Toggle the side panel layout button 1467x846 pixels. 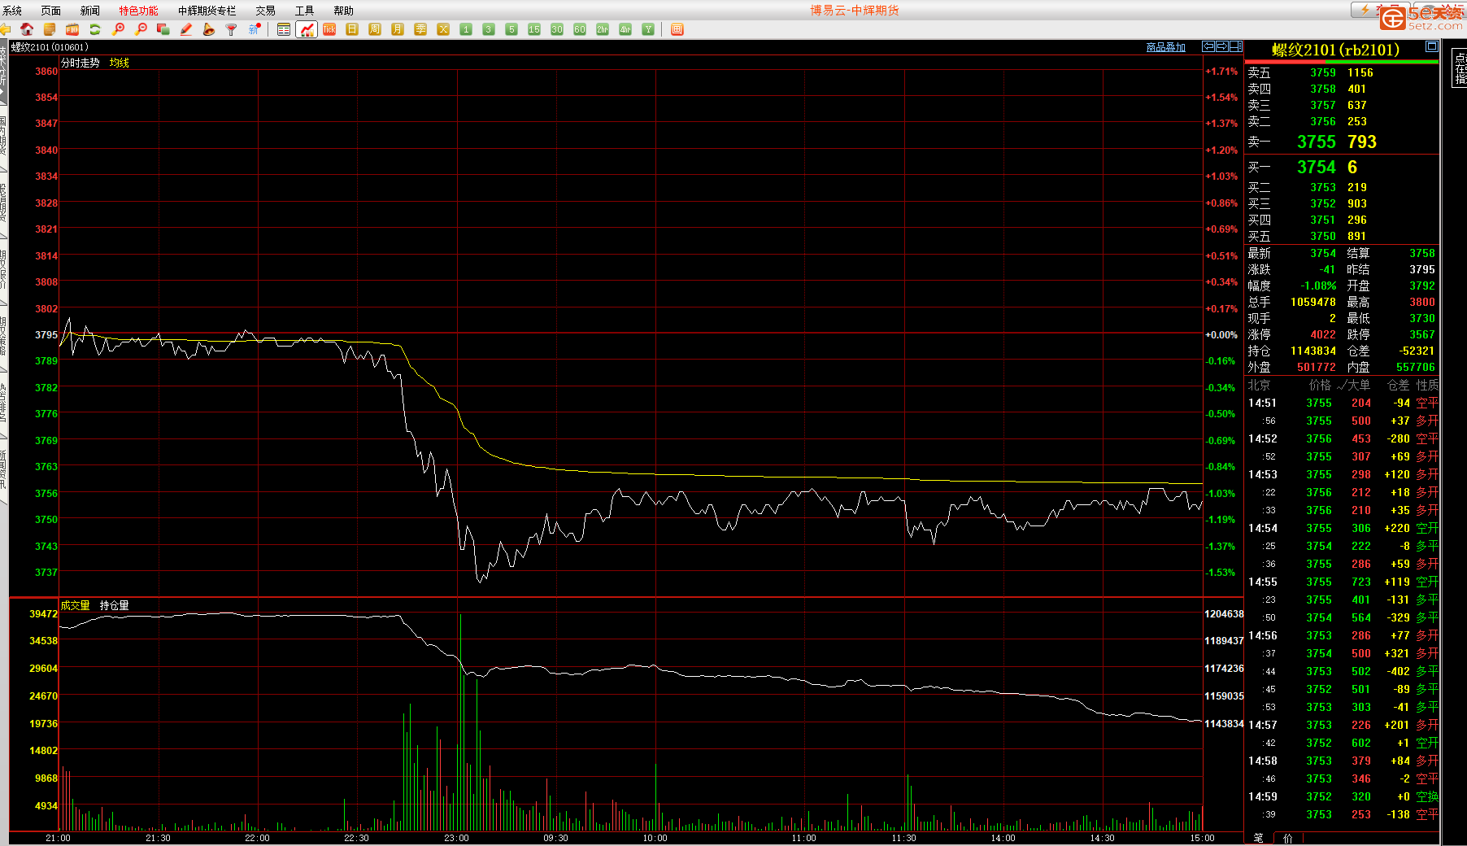pyautogui.click(x=1236, y=46)
